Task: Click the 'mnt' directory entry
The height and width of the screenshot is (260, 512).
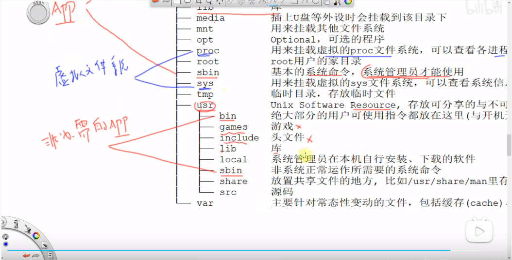Action: 205,29
